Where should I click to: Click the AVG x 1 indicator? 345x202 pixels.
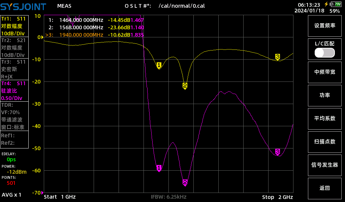(11, 195)
